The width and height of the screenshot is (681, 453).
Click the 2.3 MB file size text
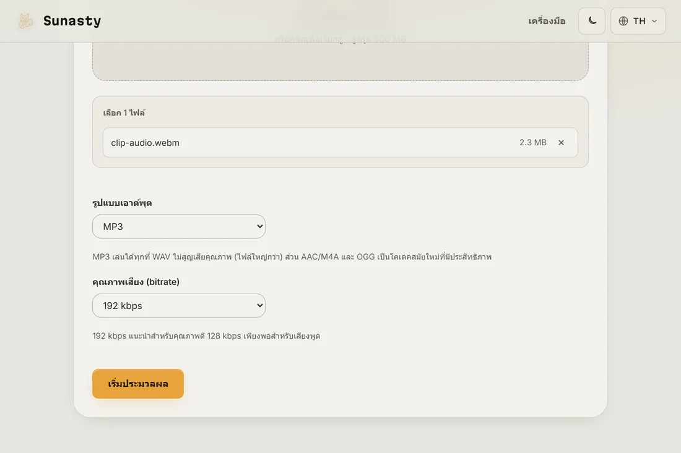(x=533, y=142)
